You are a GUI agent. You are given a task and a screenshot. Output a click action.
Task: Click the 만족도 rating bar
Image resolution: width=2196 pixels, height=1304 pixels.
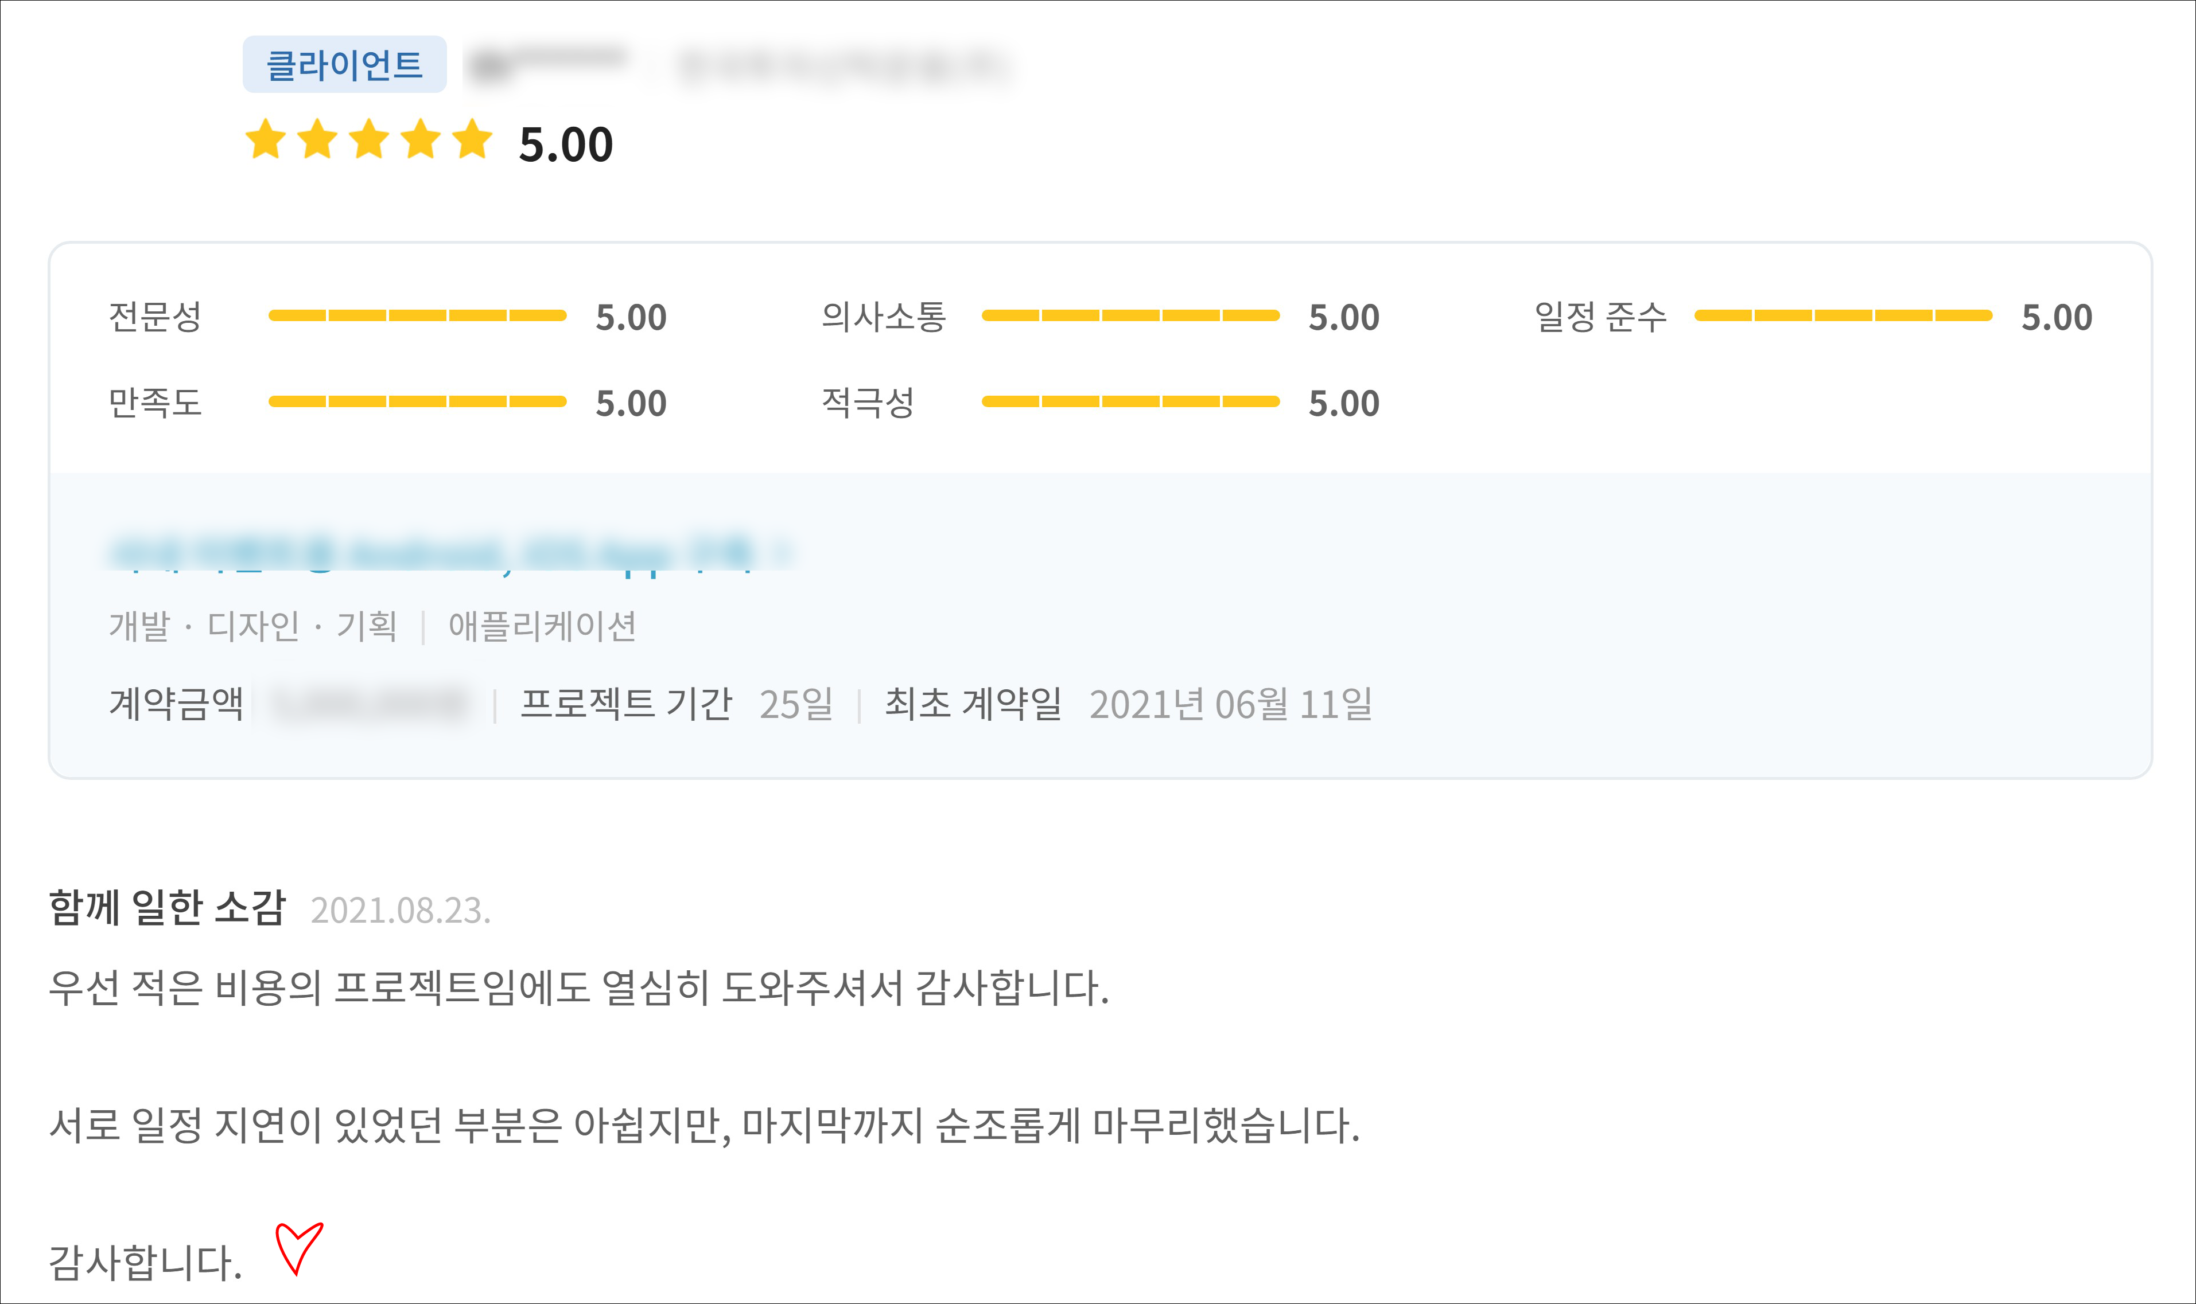pos(417,401)
